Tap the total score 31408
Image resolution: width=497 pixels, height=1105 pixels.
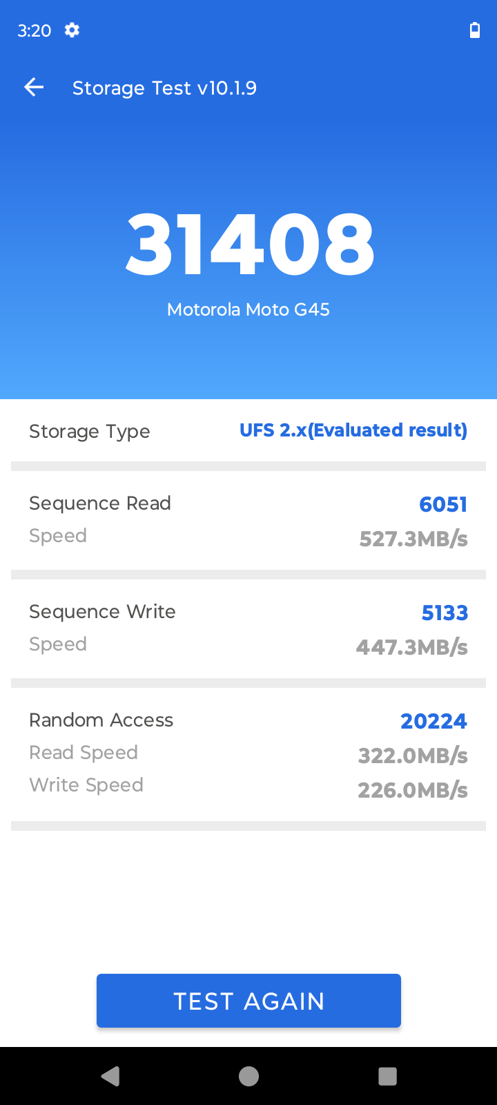249,244
